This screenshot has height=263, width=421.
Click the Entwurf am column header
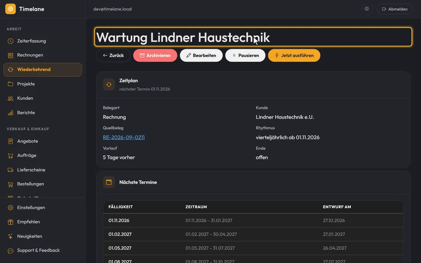(337, 207)
